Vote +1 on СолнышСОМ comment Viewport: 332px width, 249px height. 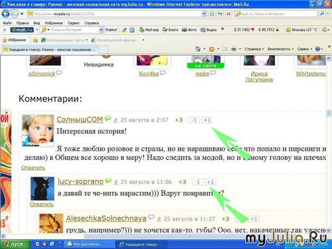[207, 120]
